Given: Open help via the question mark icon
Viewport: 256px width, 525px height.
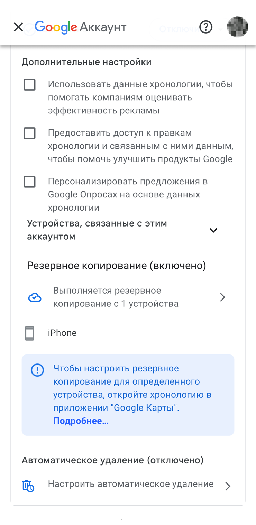Looking at the screenshot, I should (206, 27).
